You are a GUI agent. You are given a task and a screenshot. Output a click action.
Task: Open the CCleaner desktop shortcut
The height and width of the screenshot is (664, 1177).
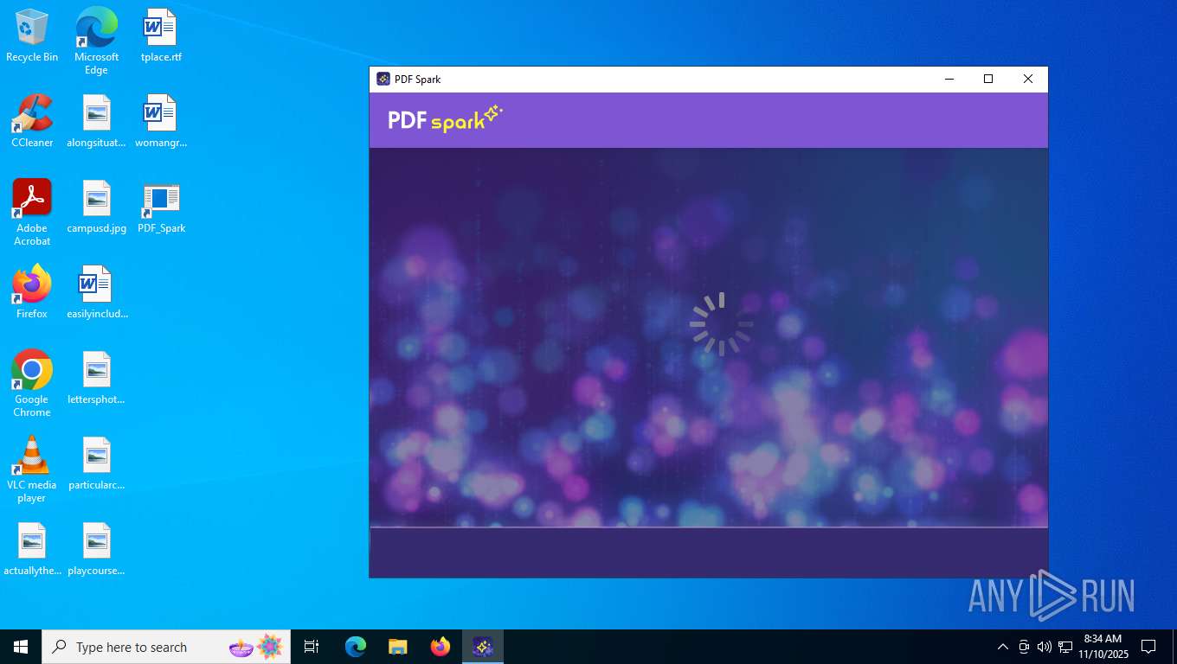click(32, 121)
